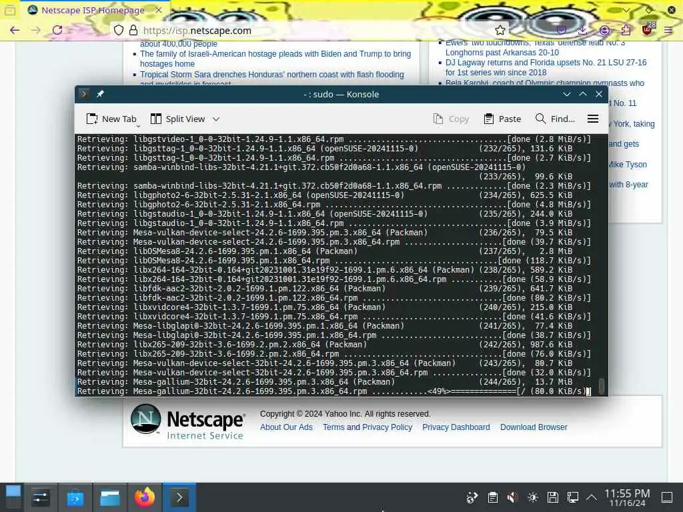Click Split View in Konsole
The width and height of the screenshot is (683, 512).
177,119
